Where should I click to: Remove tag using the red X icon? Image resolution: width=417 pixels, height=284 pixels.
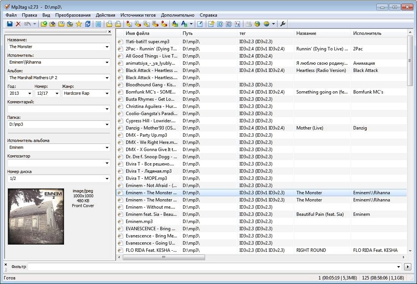click(x=18, y=24)
